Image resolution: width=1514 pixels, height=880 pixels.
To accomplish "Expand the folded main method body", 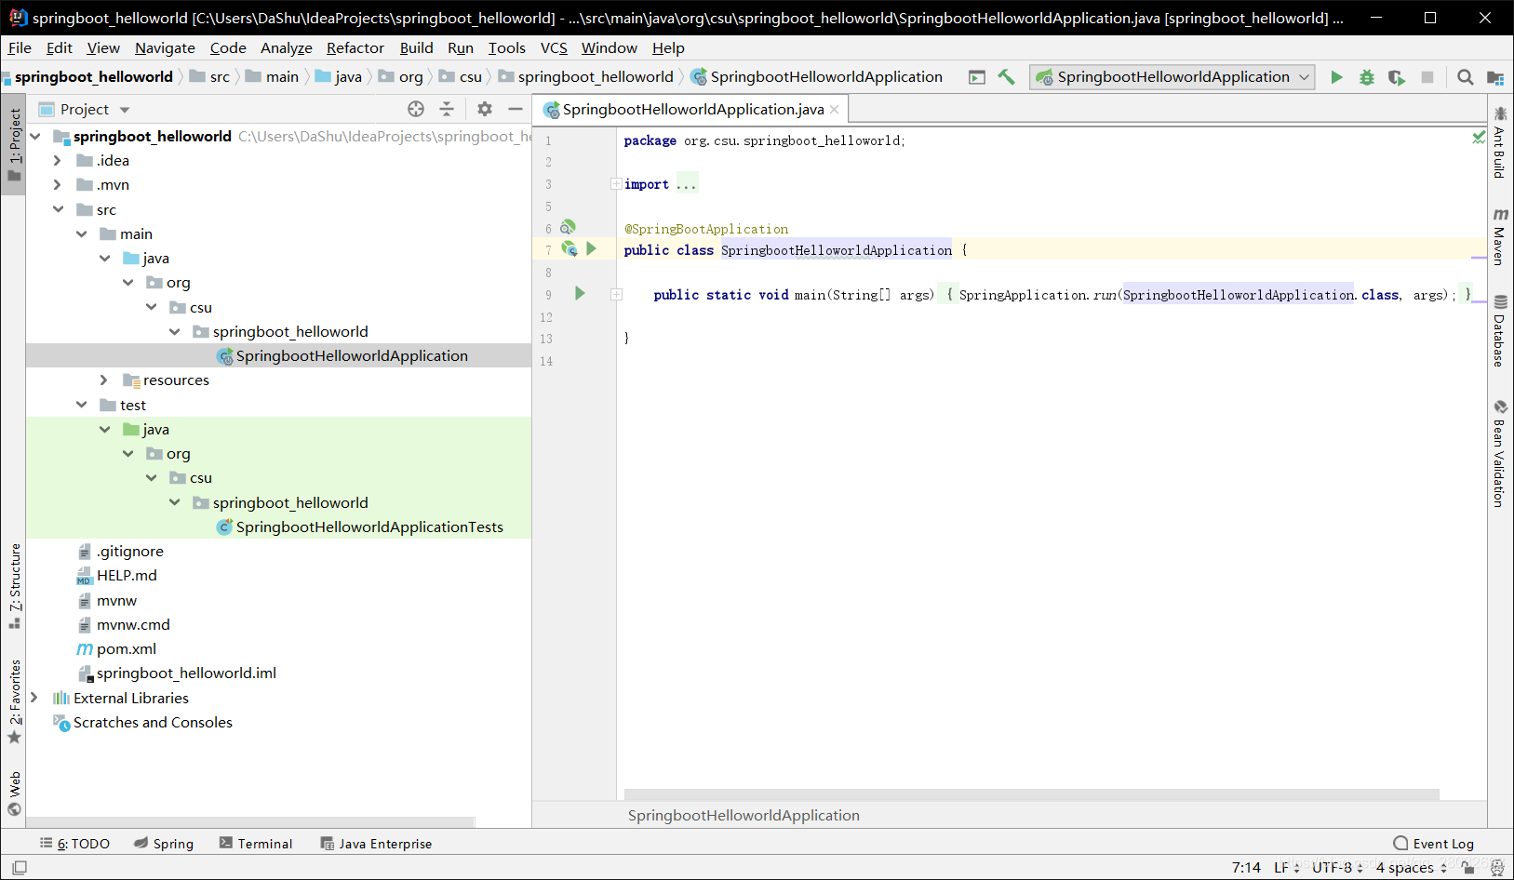I will coord(615,294).
